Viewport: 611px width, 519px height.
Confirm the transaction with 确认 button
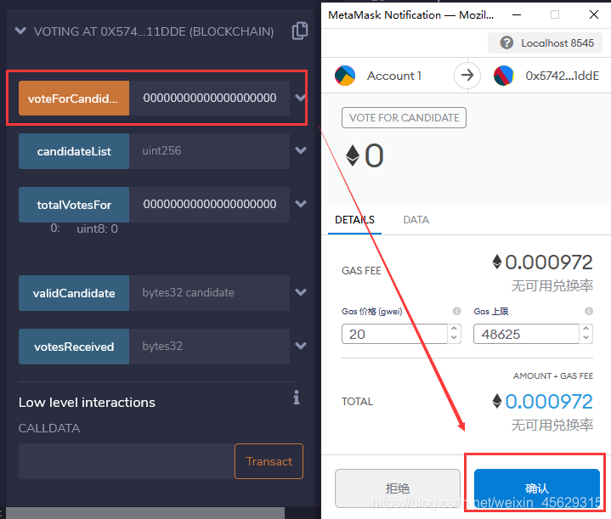click(536, 488)
